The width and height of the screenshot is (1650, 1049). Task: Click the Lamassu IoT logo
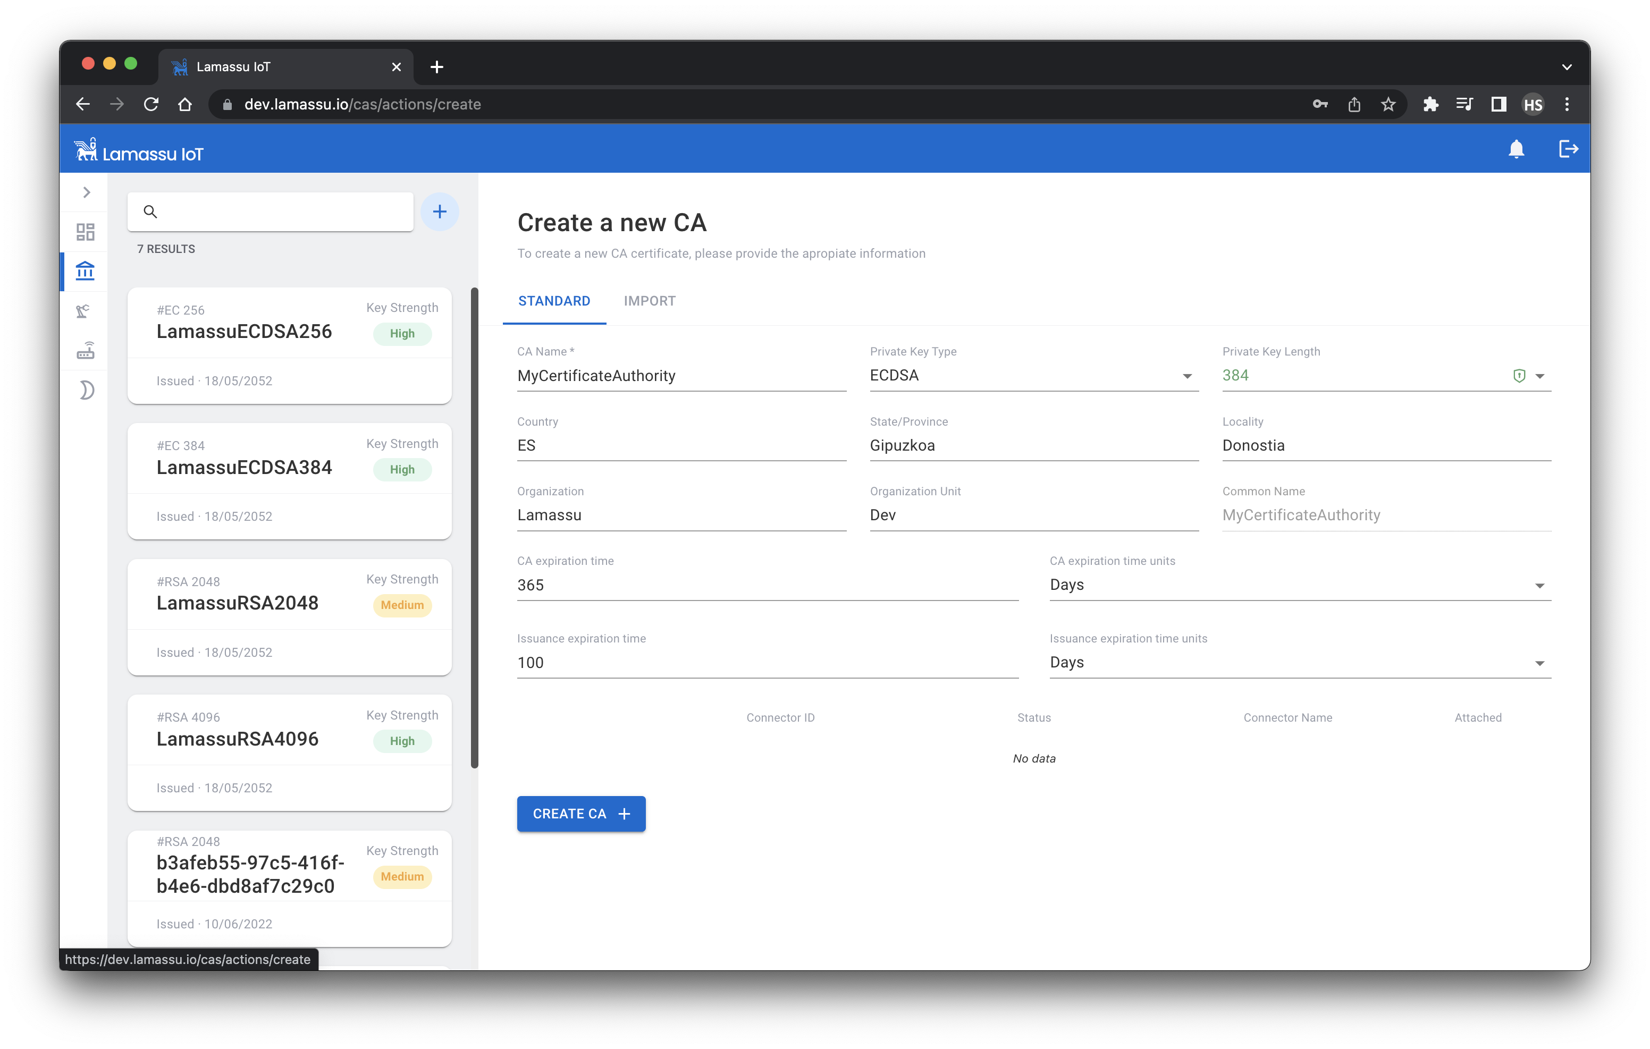(x=139, y=150)
